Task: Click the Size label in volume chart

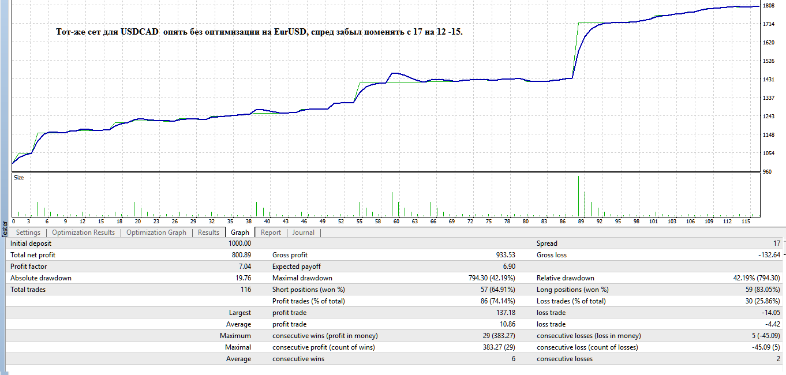Action: pos(19,178)
